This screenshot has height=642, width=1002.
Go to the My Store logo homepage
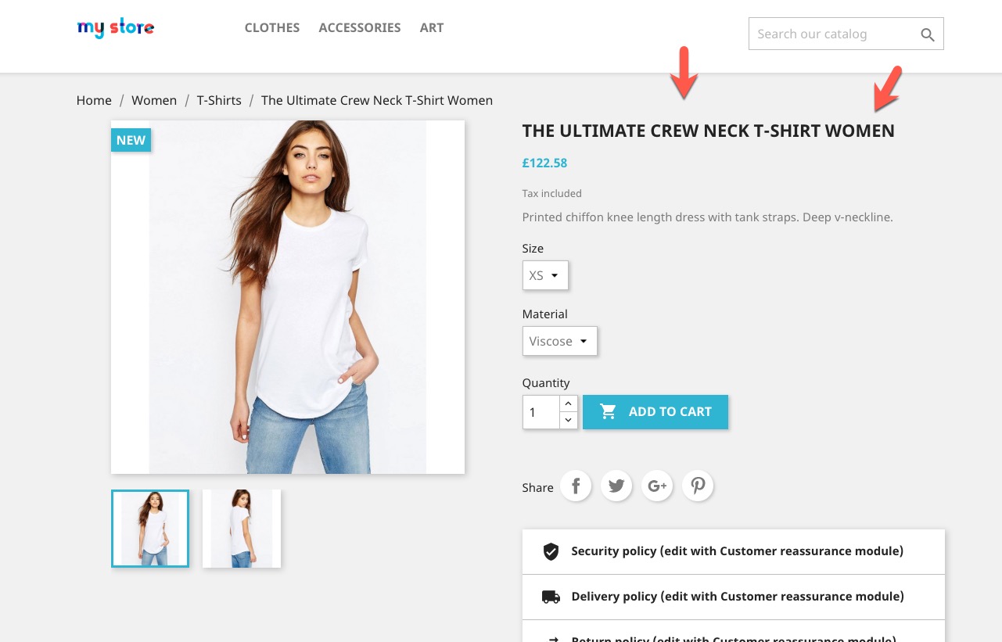click(x=116, y=28)
